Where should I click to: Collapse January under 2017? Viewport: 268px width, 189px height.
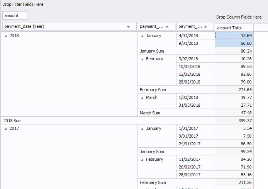click(142, 128)
